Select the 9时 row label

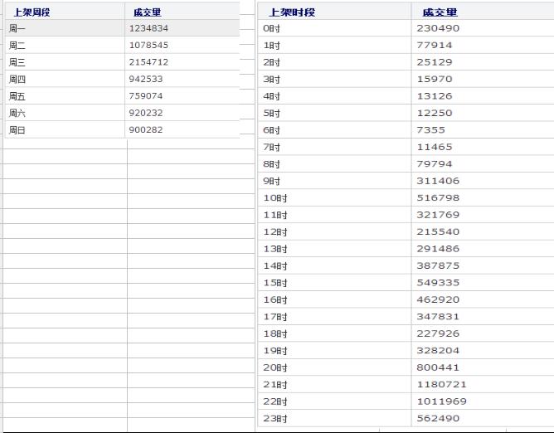click(271, 181)
